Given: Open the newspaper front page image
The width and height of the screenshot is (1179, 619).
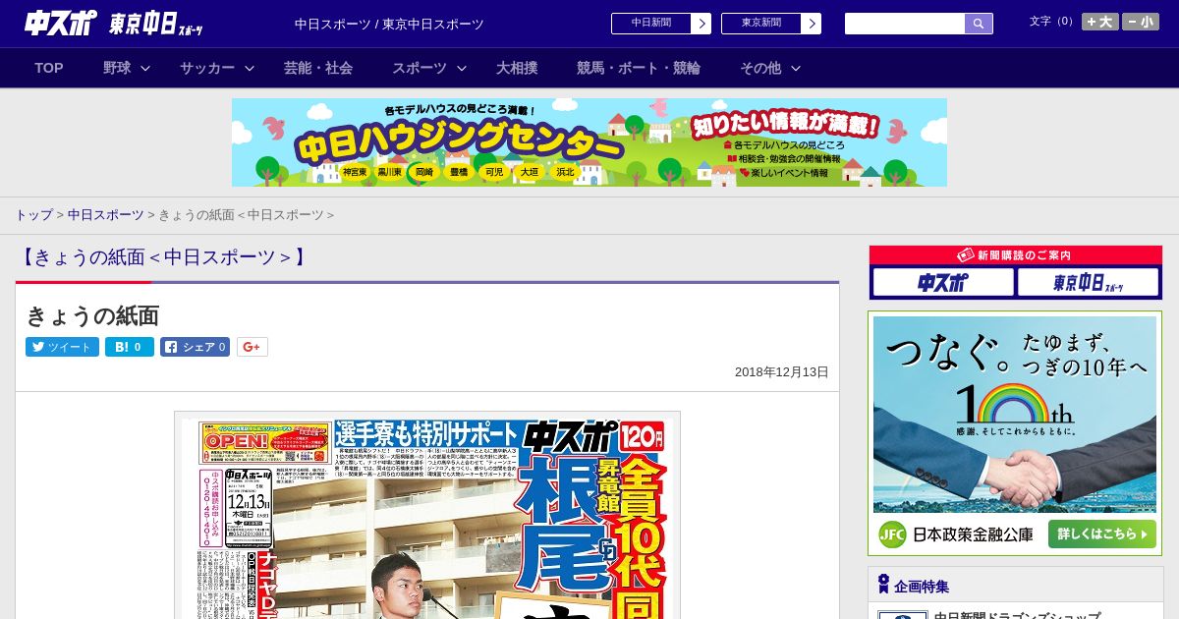Looking at the screenshot, I should pyautogui.click(x=427, y=516).
